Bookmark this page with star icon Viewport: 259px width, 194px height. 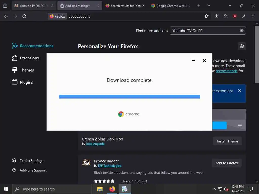click(x=206, y=16)
